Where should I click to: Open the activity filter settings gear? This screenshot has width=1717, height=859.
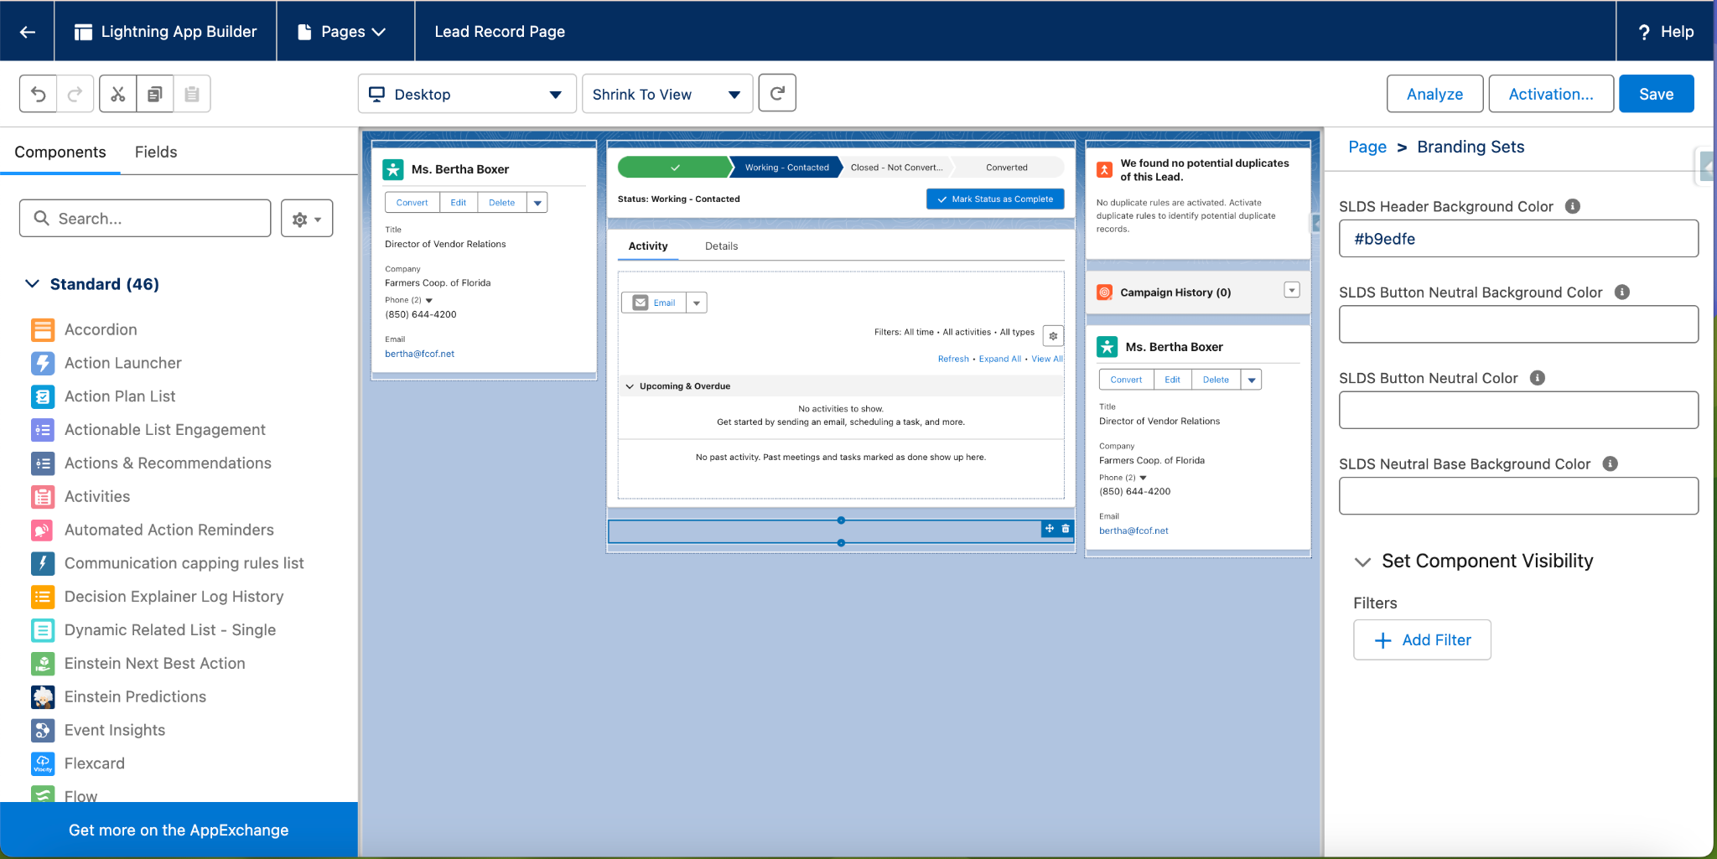click(x=1053, y=336)
